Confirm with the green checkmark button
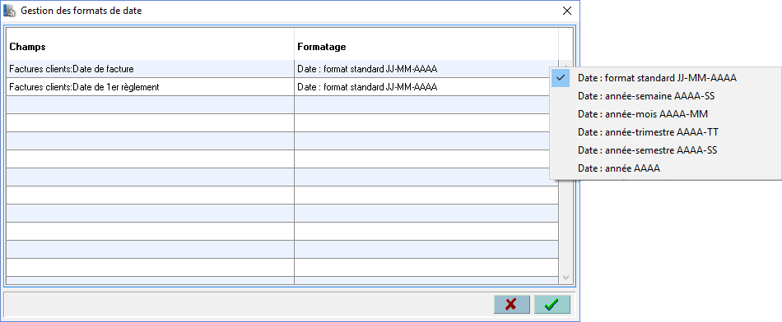Screen dimensions: 782x322 click(552, 305)
